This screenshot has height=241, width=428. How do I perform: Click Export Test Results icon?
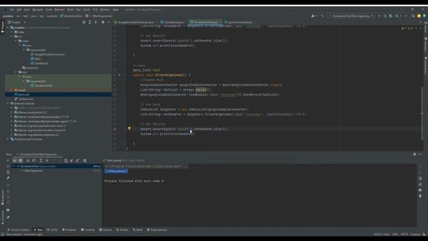click(78, 161)
